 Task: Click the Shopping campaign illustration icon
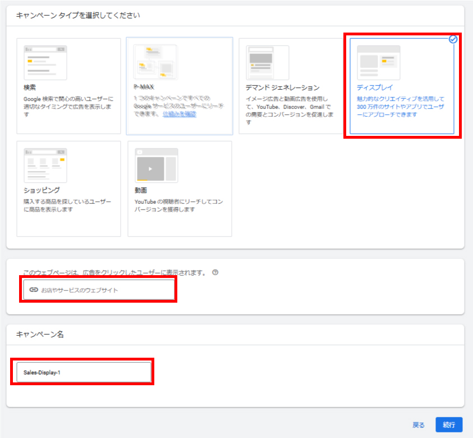pos(45,166)
